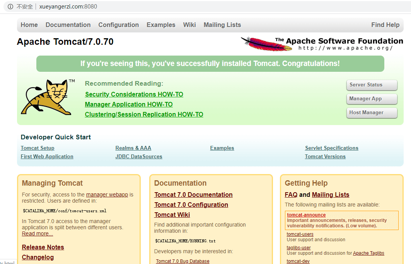Open the Wiki navigation item

pyautogui.click(x=189, y=25)
